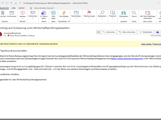Go to previous item with up arrow

pyautogui.click(x=11, y=3)
